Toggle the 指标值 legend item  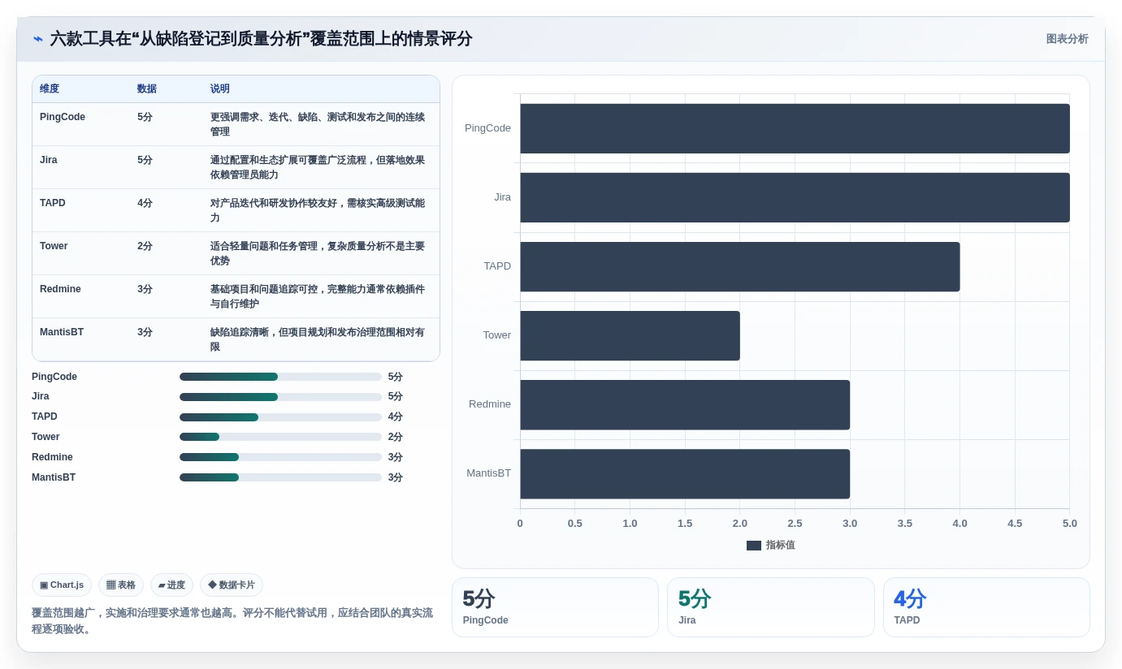tap(771, 546)
